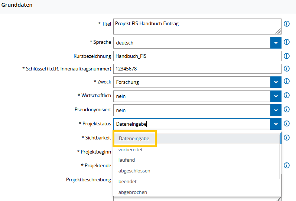Viewport: 296px width, 201px height.
Task: Open the info icon next to Zweck
Action: 287,81
